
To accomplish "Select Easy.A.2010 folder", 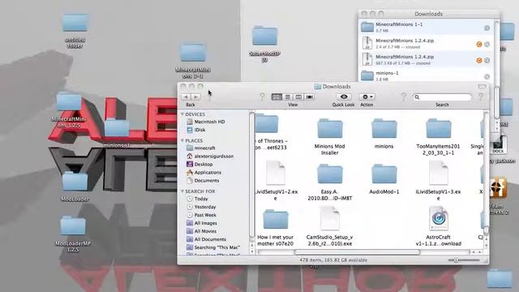I will point(330,174).
